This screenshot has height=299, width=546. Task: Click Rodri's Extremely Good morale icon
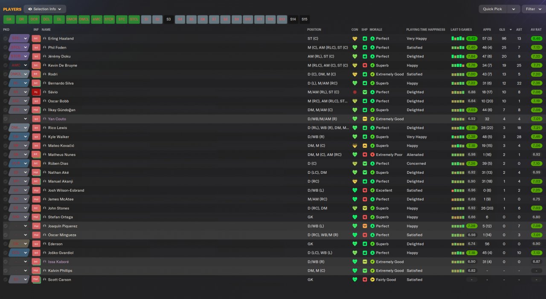click(372, 74)
